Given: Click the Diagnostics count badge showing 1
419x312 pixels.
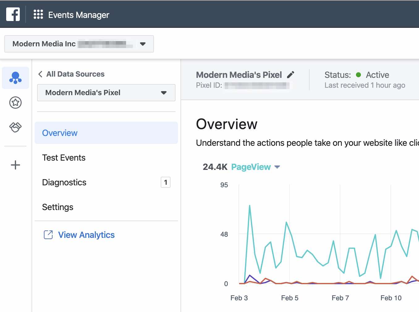Looking at the screenshot, I should pyautogui.click(x=166, y=182).
